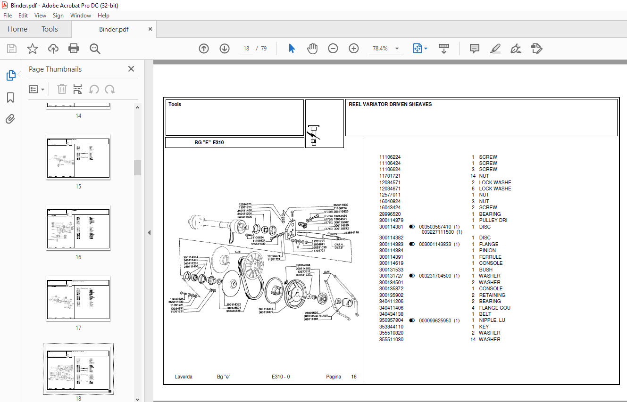This screenshot has width=627, height=402.
Task: Click part number 355511030 in parts list
Action: coord(391,339)
